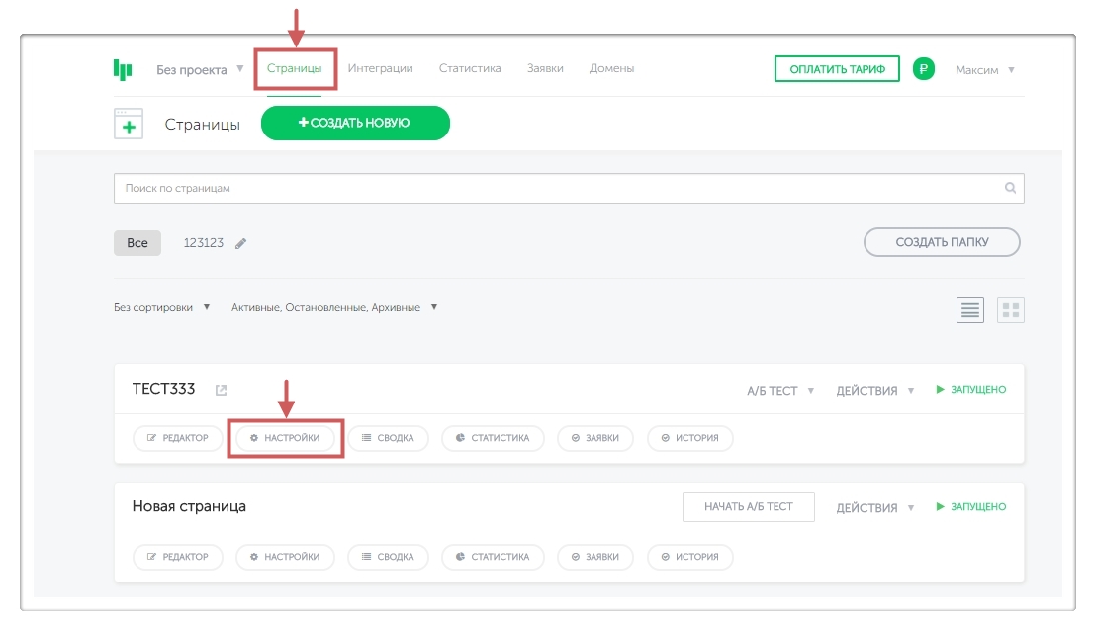Screen dimensions: 1094x627
Task: Click the ОПЛАТИТЬ ТАРИФ button
Action: (x=836, y=69)
